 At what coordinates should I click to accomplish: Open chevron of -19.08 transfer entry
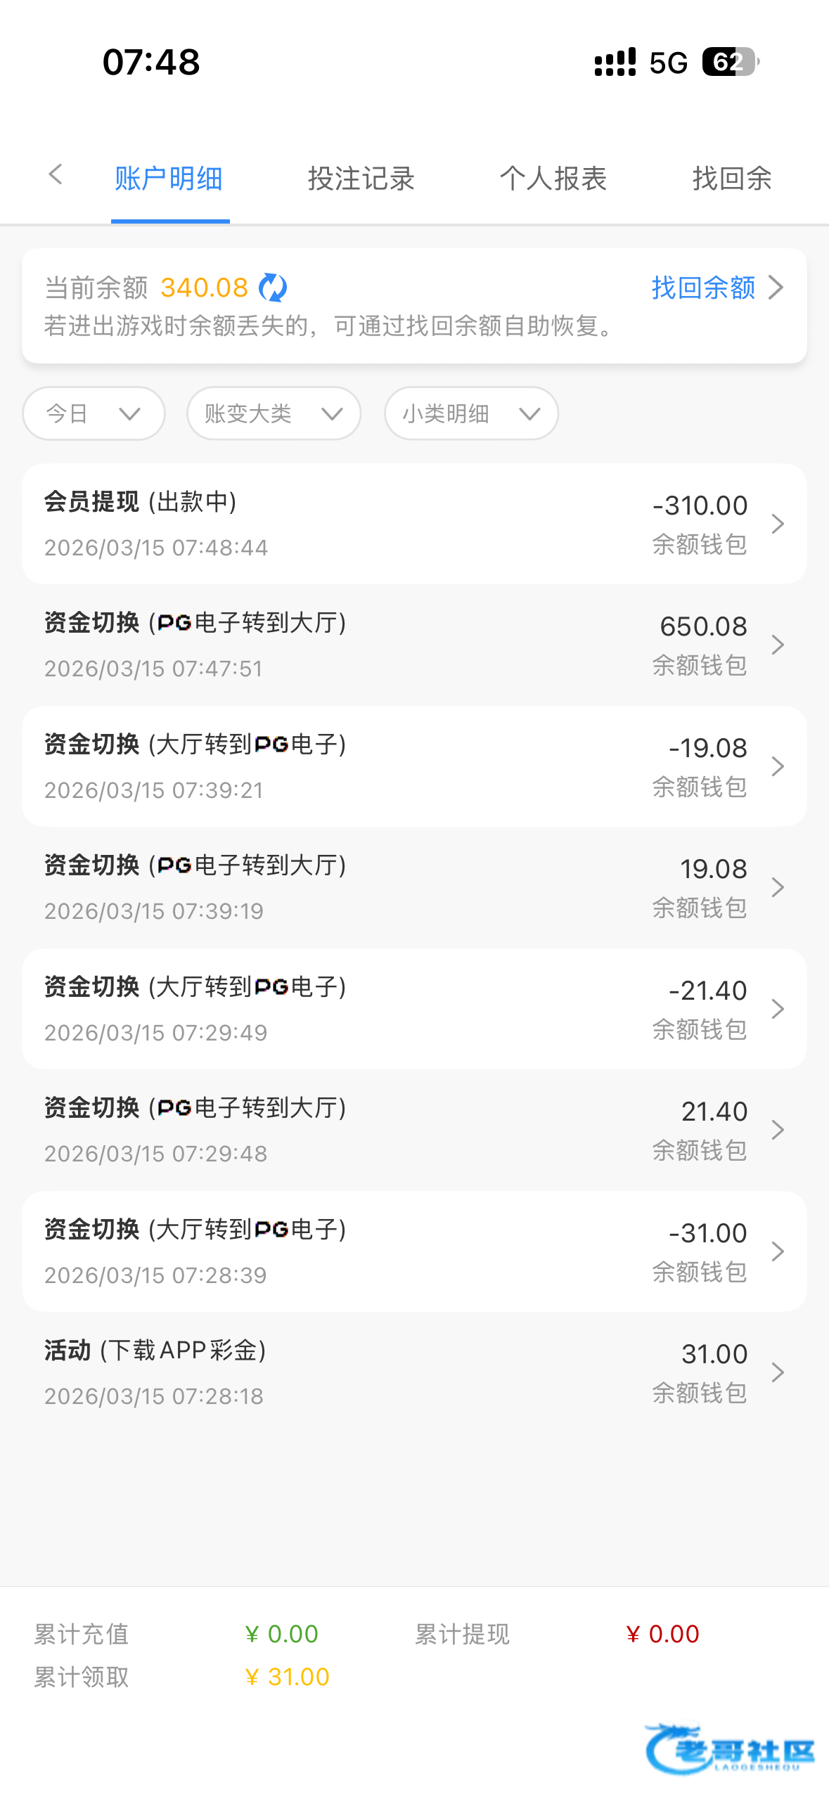777,766
